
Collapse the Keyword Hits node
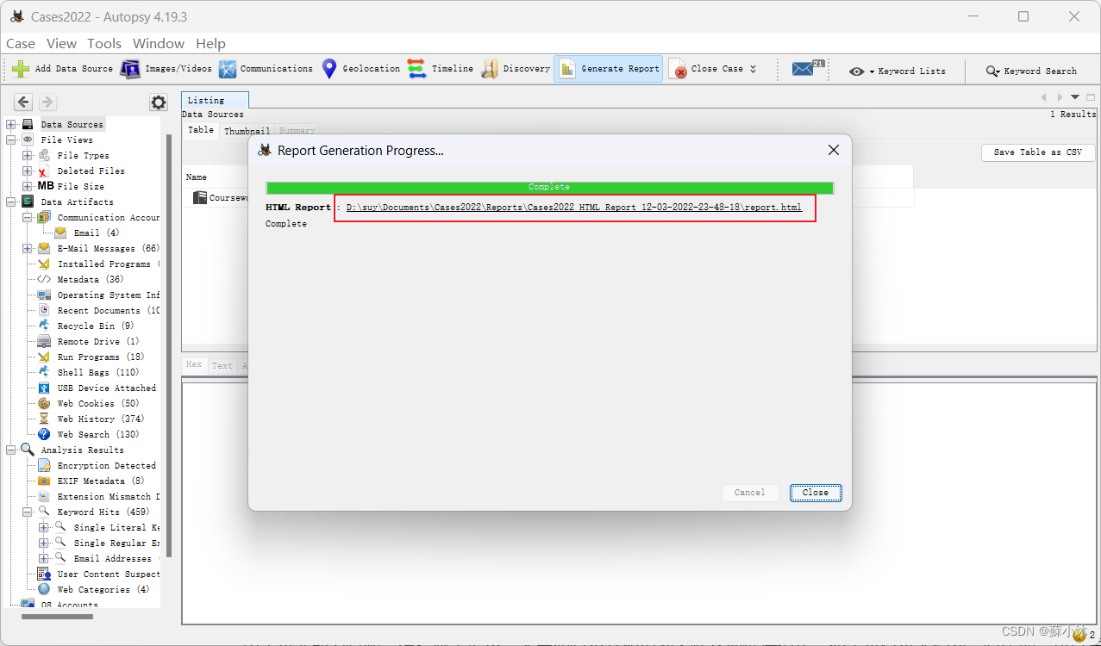[28, 512]
